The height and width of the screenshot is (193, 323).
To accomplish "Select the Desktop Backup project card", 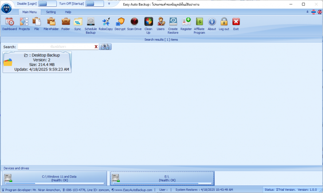I will pyautogui.click(x=37, y=62).
